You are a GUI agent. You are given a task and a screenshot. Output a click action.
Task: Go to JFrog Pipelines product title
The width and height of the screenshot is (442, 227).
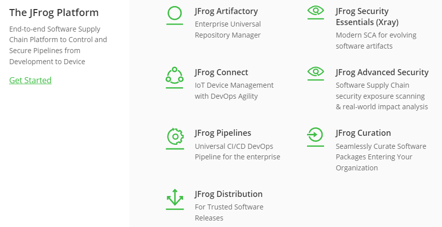point(223,133)
